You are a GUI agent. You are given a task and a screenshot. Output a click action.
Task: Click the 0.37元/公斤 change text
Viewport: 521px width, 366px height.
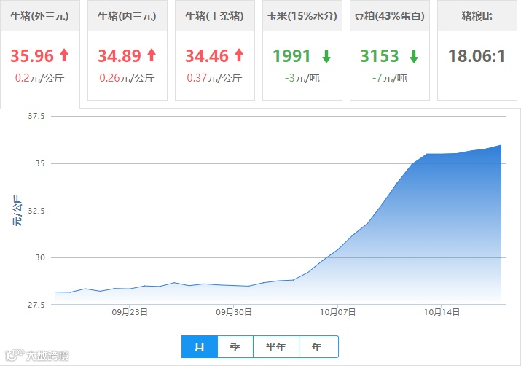click(214, 78)
